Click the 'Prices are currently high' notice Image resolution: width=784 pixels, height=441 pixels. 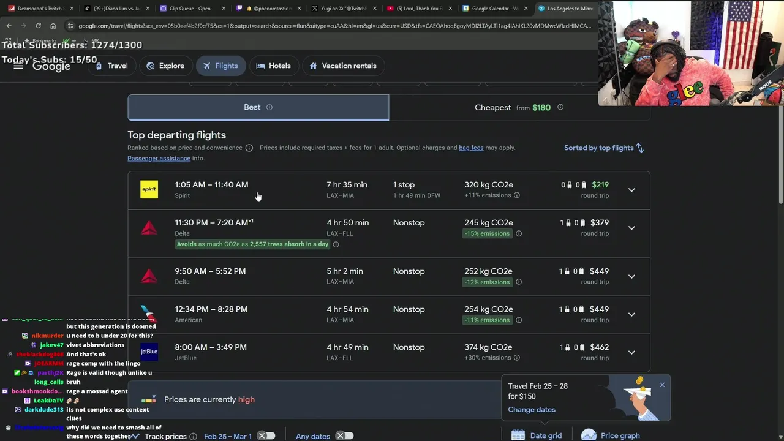click(209, 399)
